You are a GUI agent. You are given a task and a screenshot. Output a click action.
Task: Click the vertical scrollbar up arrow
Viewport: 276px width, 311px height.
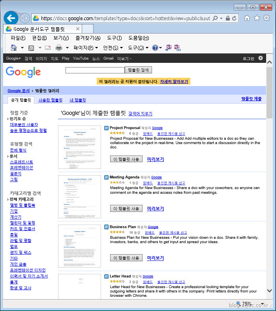[269, 62]
